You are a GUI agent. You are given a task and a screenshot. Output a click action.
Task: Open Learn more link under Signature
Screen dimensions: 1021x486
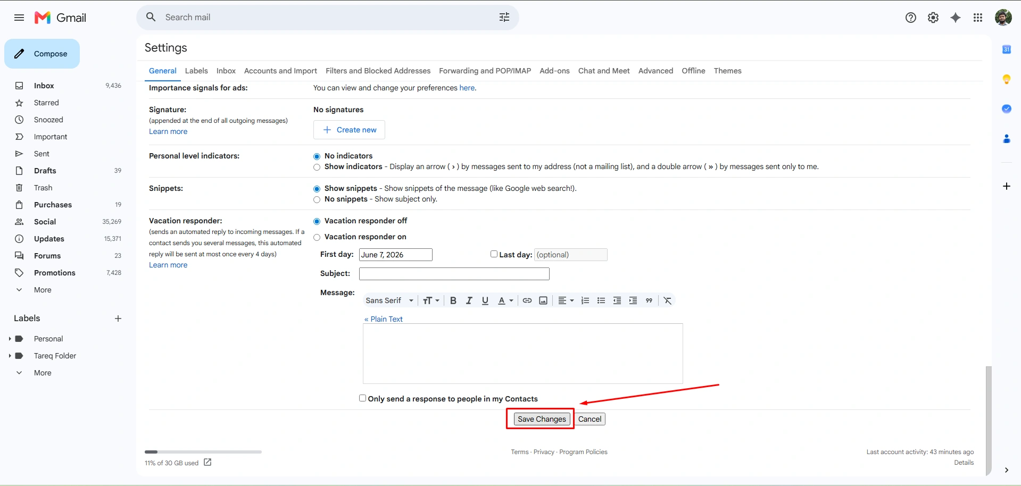point(168,131)
